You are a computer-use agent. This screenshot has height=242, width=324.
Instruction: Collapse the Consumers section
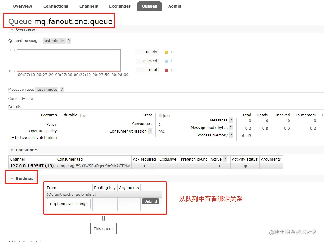click(11, 150)
